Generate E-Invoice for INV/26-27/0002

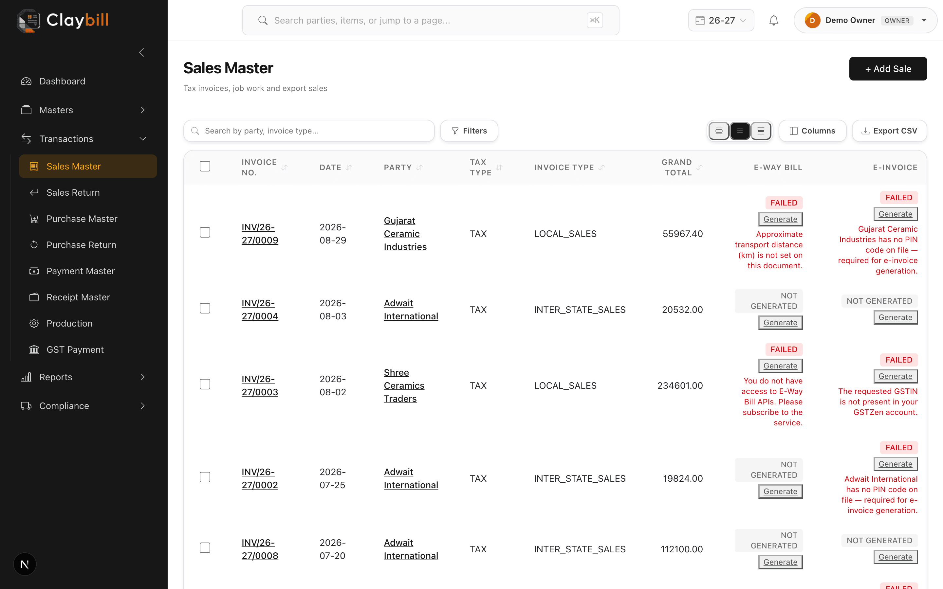[896, 464]
